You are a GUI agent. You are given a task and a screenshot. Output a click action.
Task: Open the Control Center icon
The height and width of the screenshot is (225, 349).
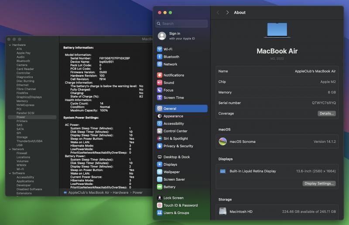160,131
